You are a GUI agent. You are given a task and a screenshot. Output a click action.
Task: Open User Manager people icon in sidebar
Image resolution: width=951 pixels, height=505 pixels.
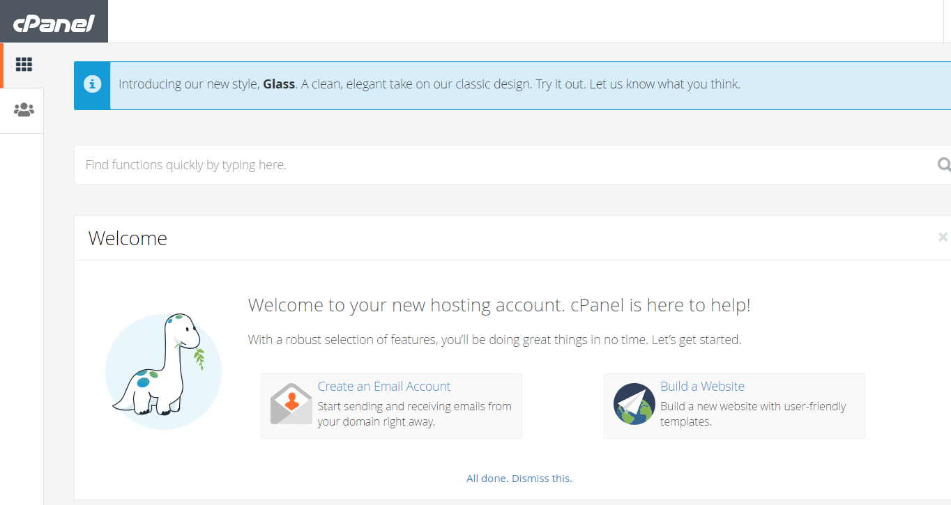24,110
